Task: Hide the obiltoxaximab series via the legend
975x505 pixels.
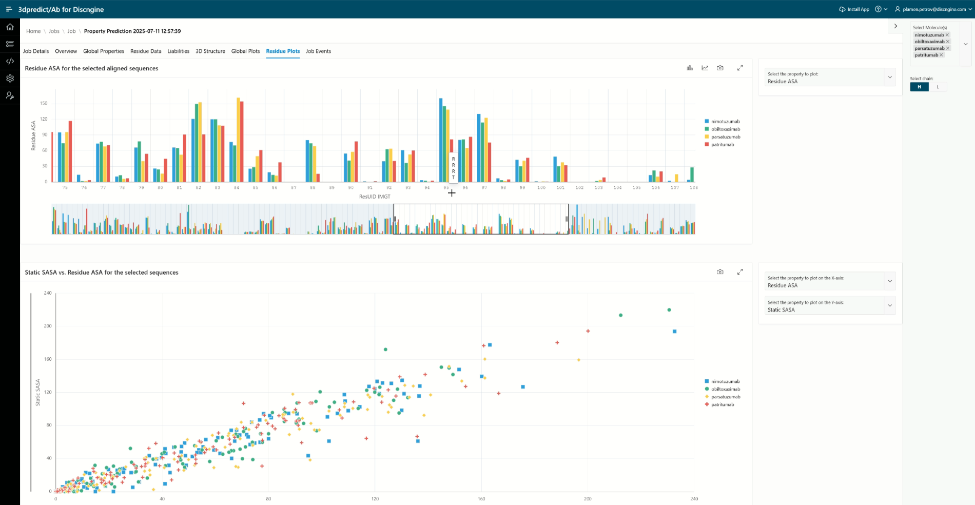Action: 725,129
